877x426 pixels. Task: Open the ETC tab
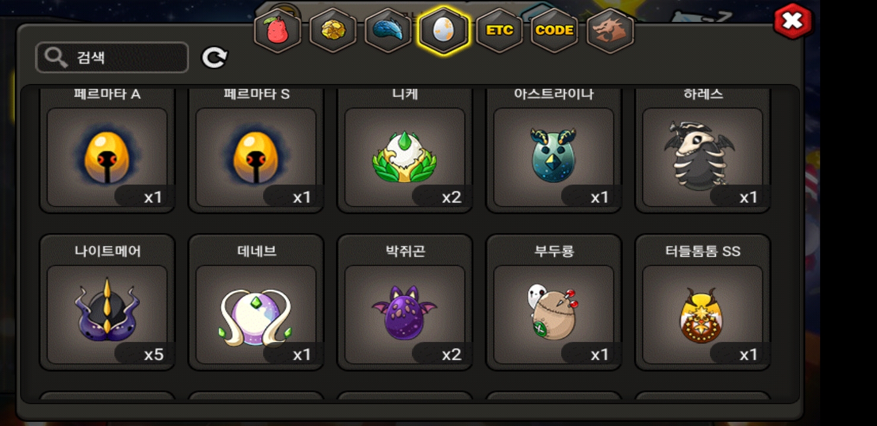(x=500, y=30)
